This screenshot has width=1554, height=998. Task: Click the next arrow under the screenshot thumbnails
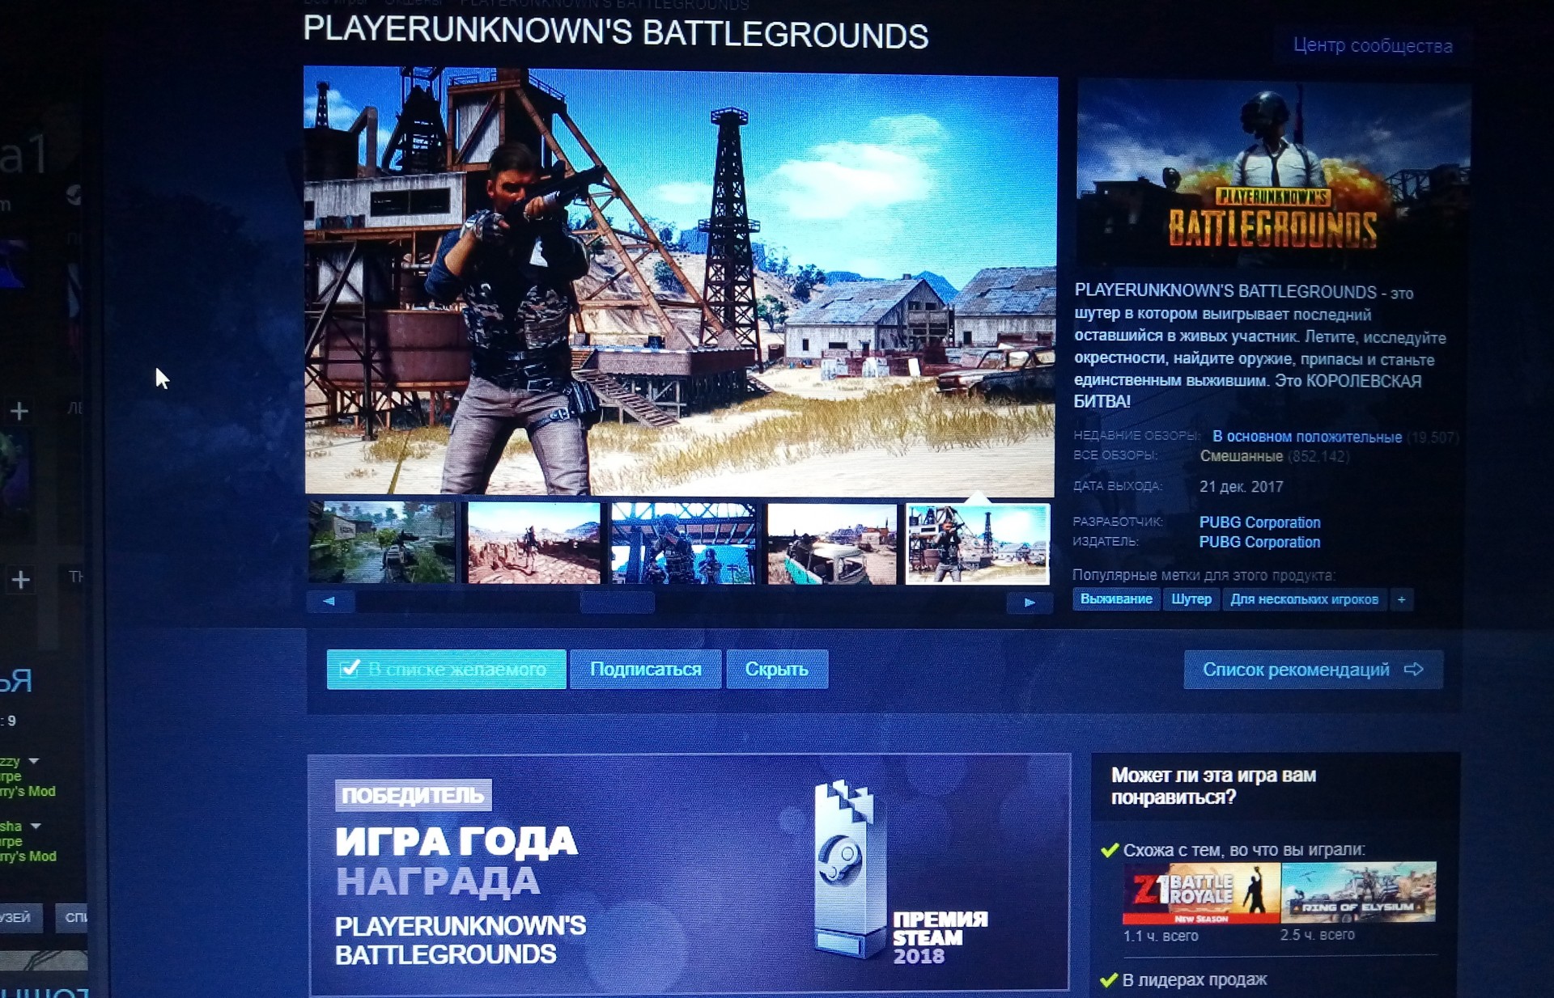(1030, 602)
